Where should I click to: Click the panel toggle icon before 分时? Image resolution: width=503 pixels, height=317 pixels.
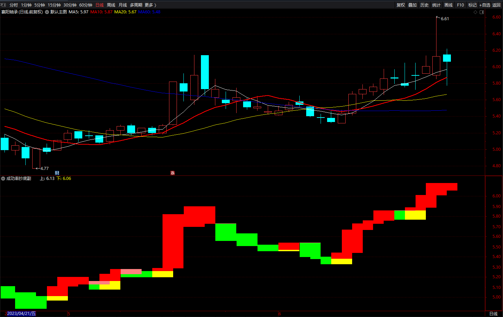pyautogui.click(x=4, y=5)
